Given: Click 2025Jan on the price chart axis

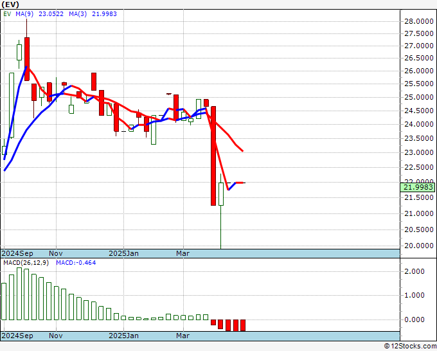Looking at the screenshot, I should pos(124,254).
